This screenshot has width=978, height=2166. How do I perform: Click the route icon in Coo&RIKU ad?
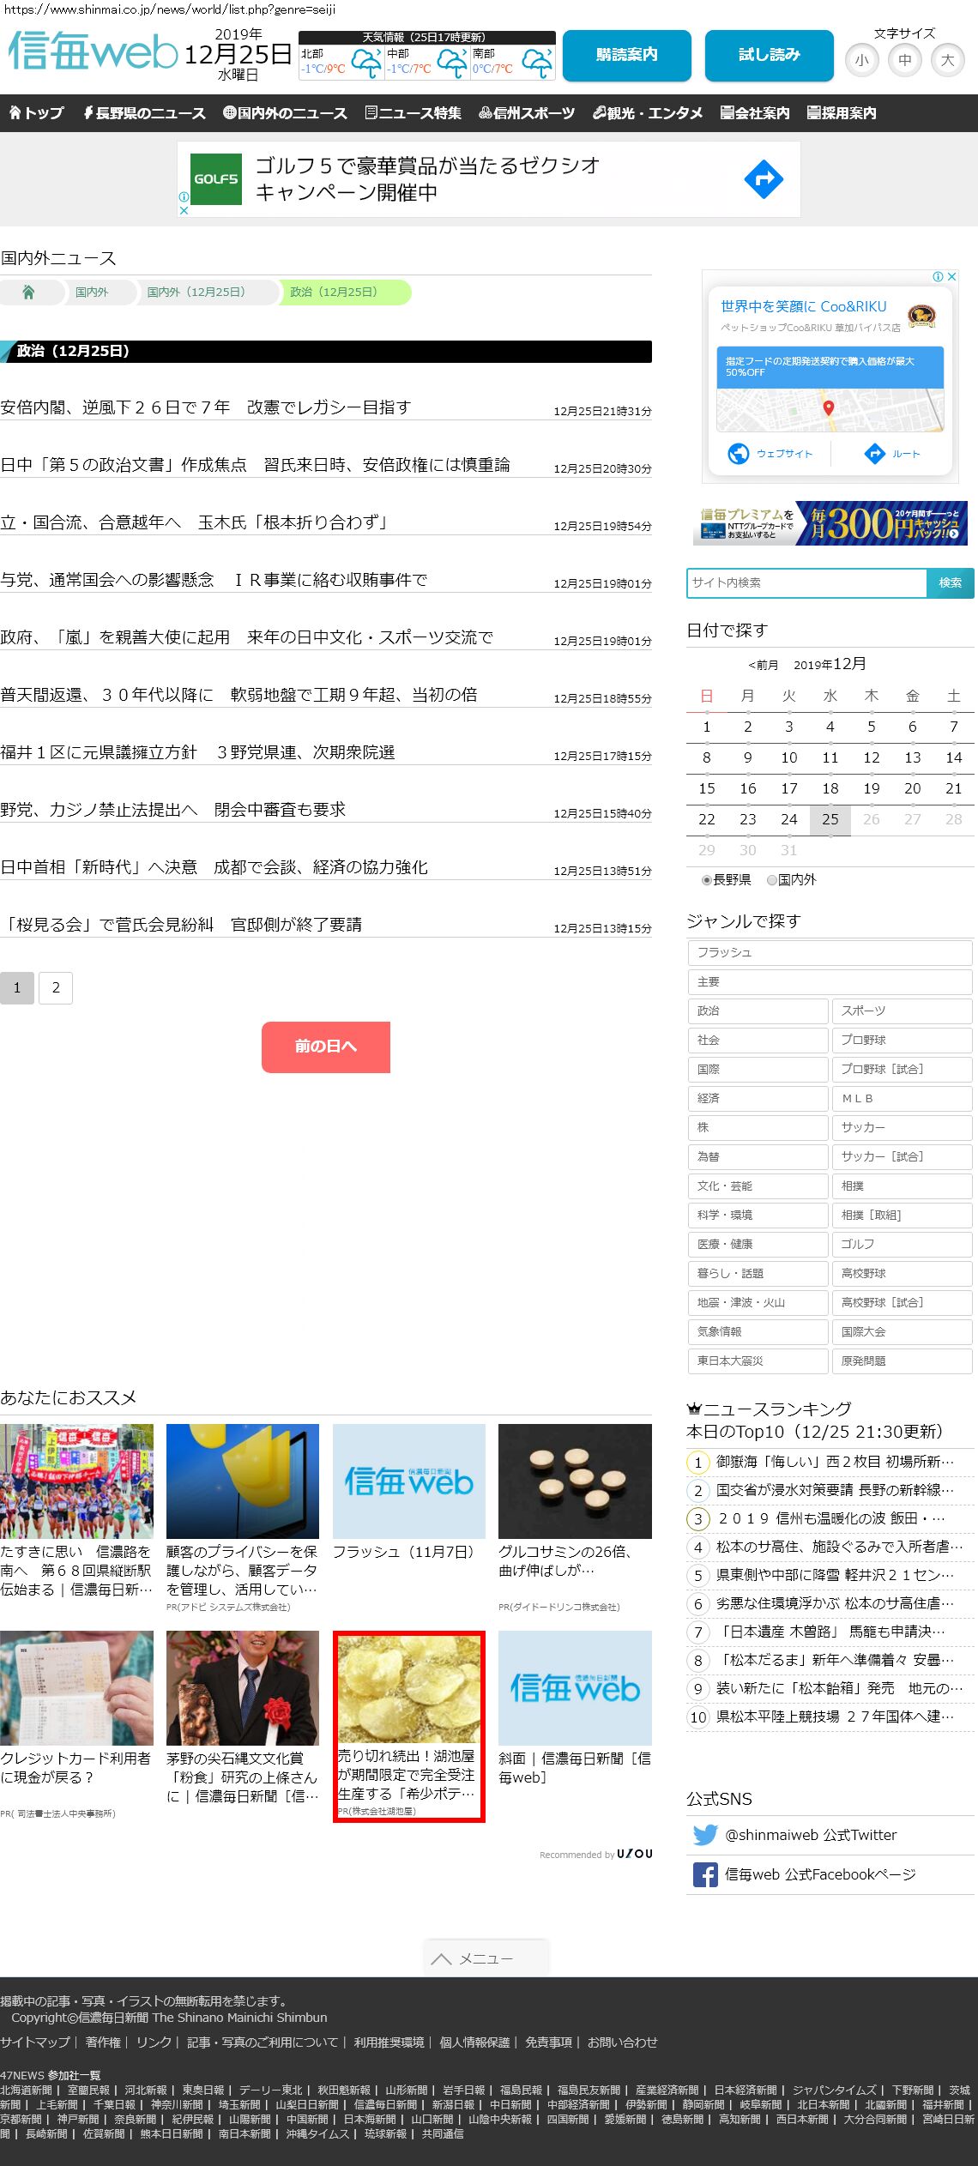(874, 454)
